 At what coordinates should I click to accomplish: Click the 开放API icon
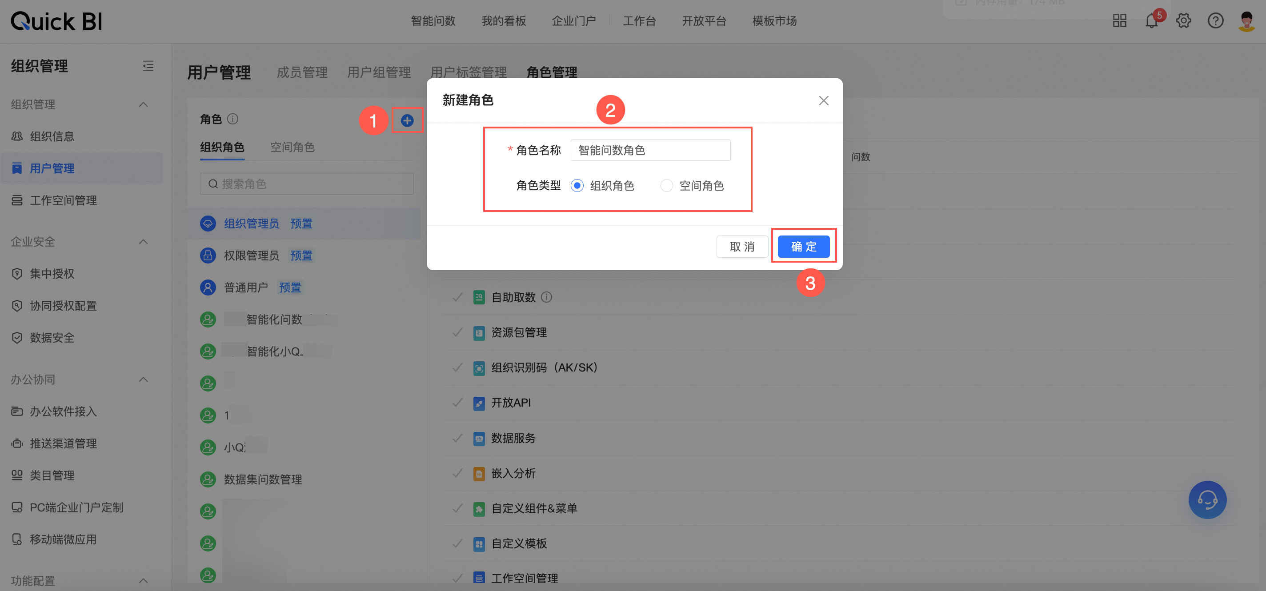click(479, 403)
